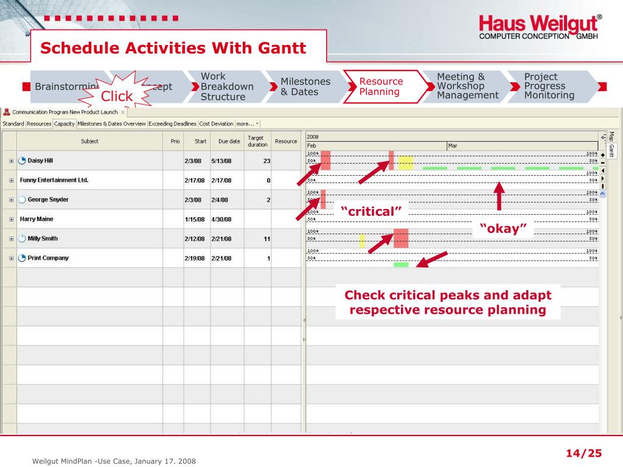Image resolution: width=623 pixels, height=467 pixels.
Task: Open Milestones & Dates Overview tab
Action: (x=112, y=124)
